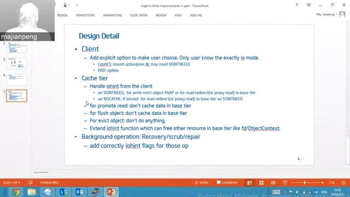The height and width of the screenshot is (197, 350).
Task: Select slide 3 thumbnail
Action: coord(17,63)
